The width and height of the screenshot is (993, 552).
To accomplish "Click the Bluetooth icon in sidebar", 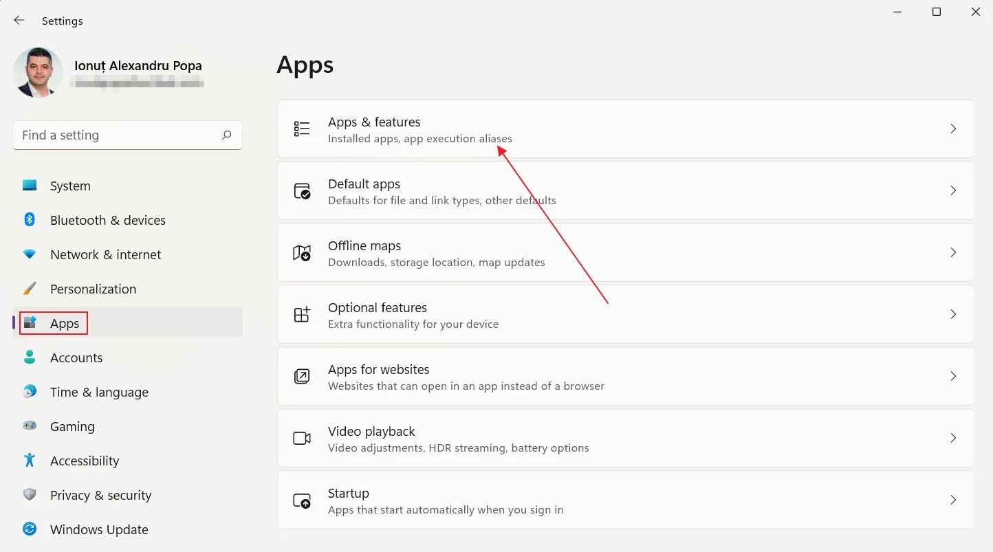I will pyautogui.click(x=30, y=220).
